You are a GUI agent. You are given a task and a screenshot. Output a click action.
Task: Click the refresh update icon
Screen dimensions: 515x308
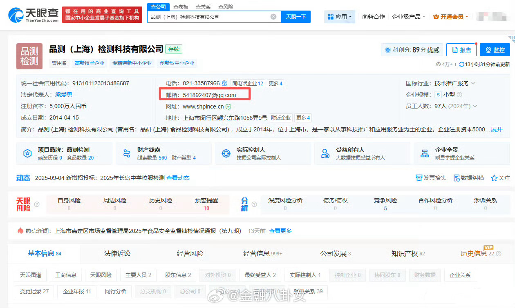pyautogui.click(x=461, y=64)
